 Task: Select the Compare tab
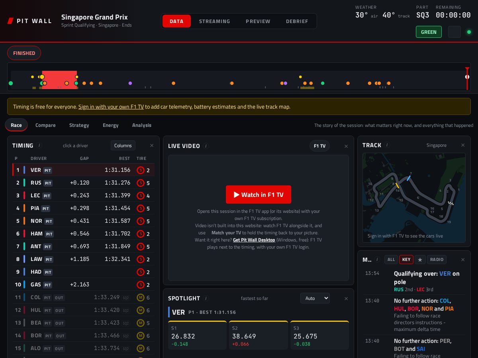pos(45,125)
